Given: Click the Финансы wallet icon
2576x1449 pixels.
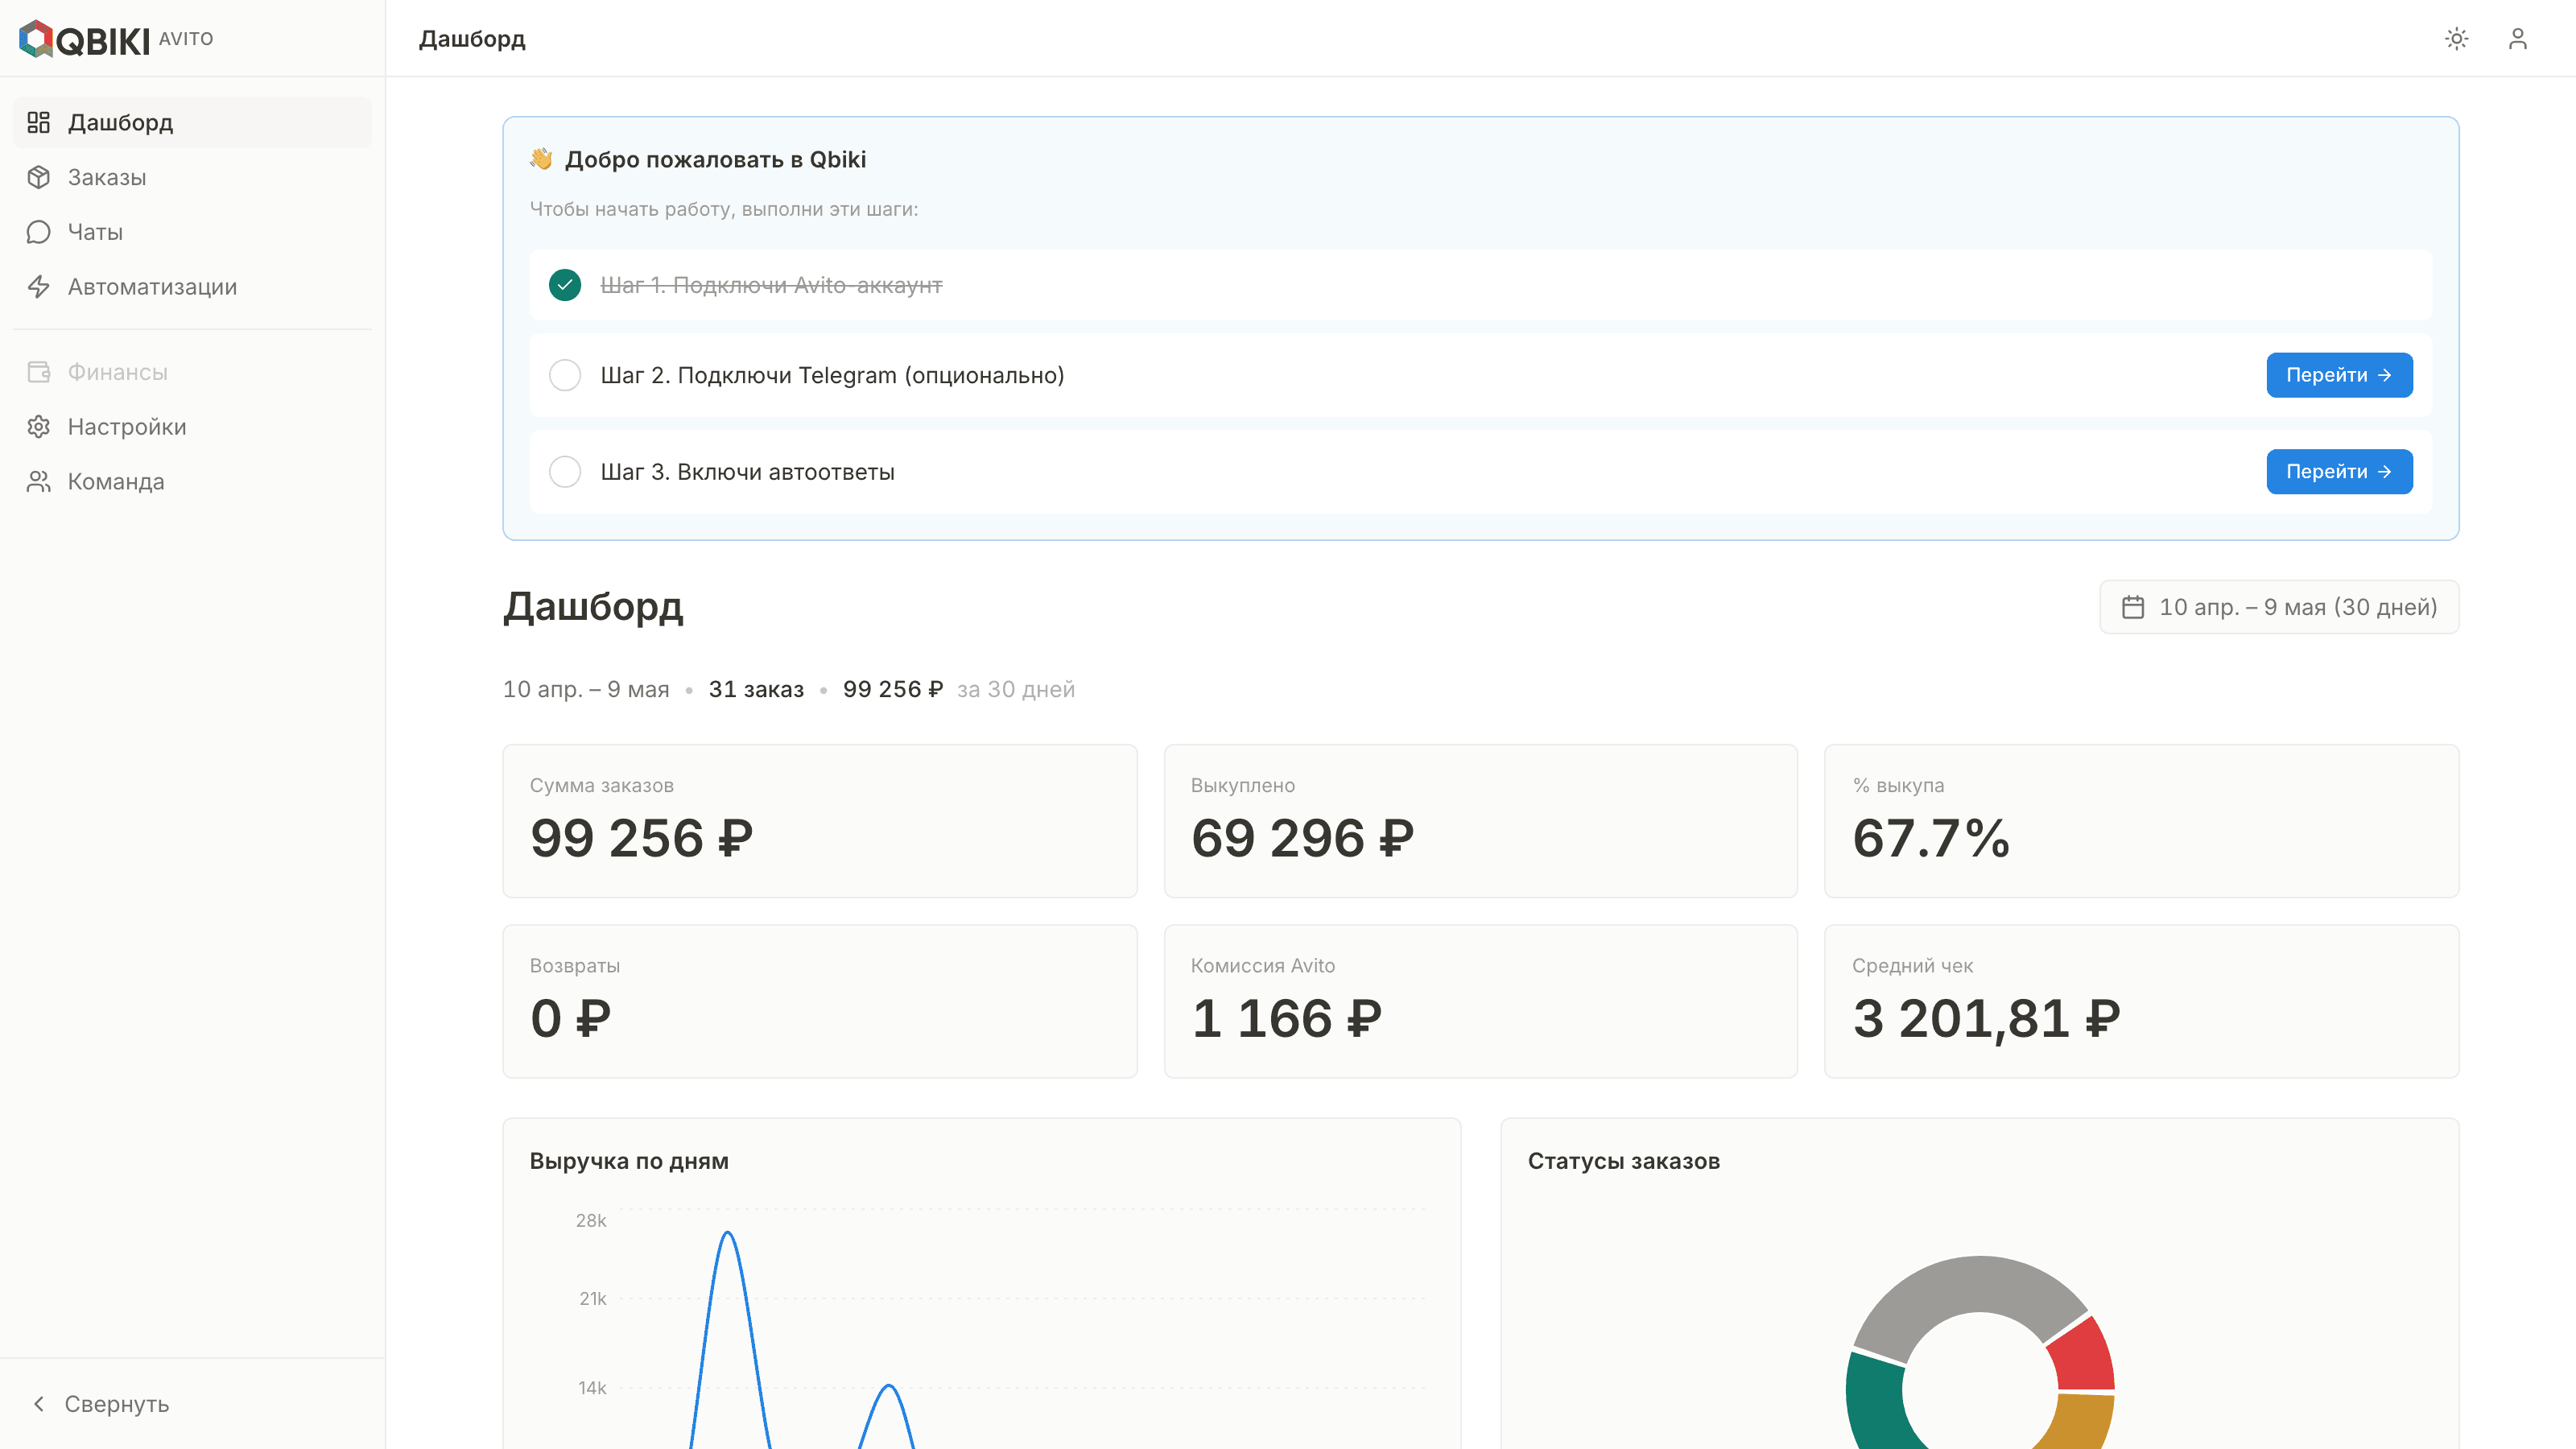Looking at the screenshot, I should (39, 372).
